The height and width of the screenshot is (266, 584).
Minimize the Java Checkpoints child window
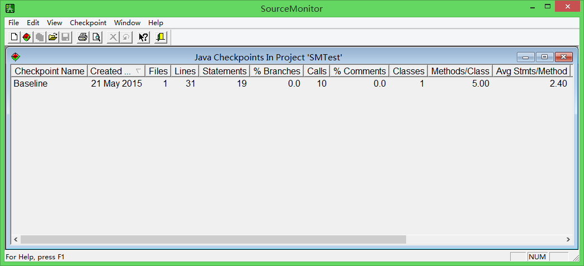(526, 58)
